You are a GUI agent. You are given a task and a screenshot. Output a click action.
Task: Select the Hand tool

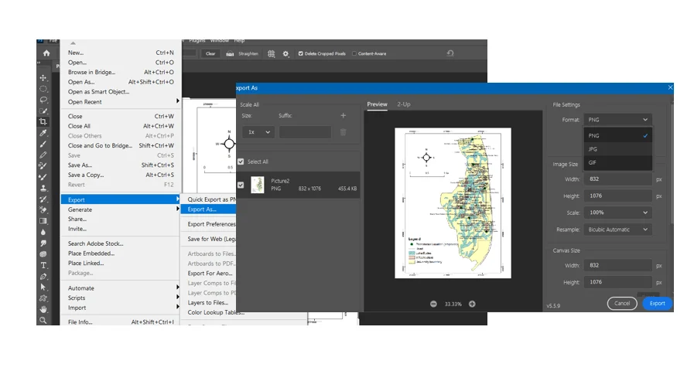(43, 309)
